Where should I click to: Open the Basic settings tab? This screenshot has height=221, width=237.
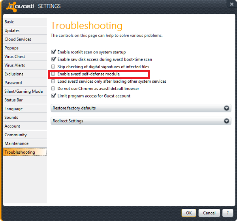tap(25, 22)
